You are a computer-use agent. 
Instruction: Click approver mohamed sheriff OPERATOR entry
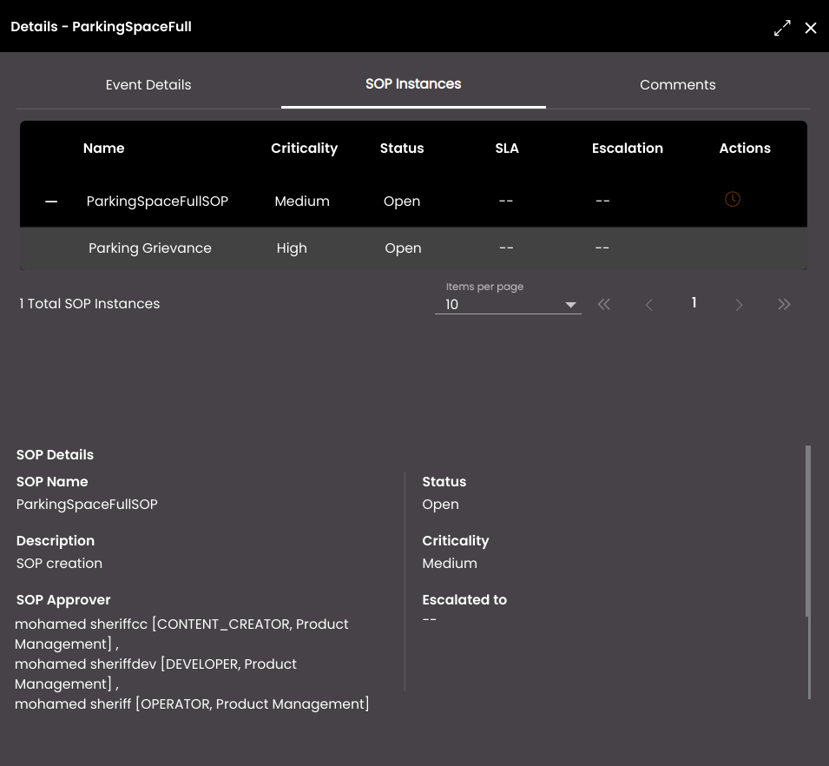point(192,704)
